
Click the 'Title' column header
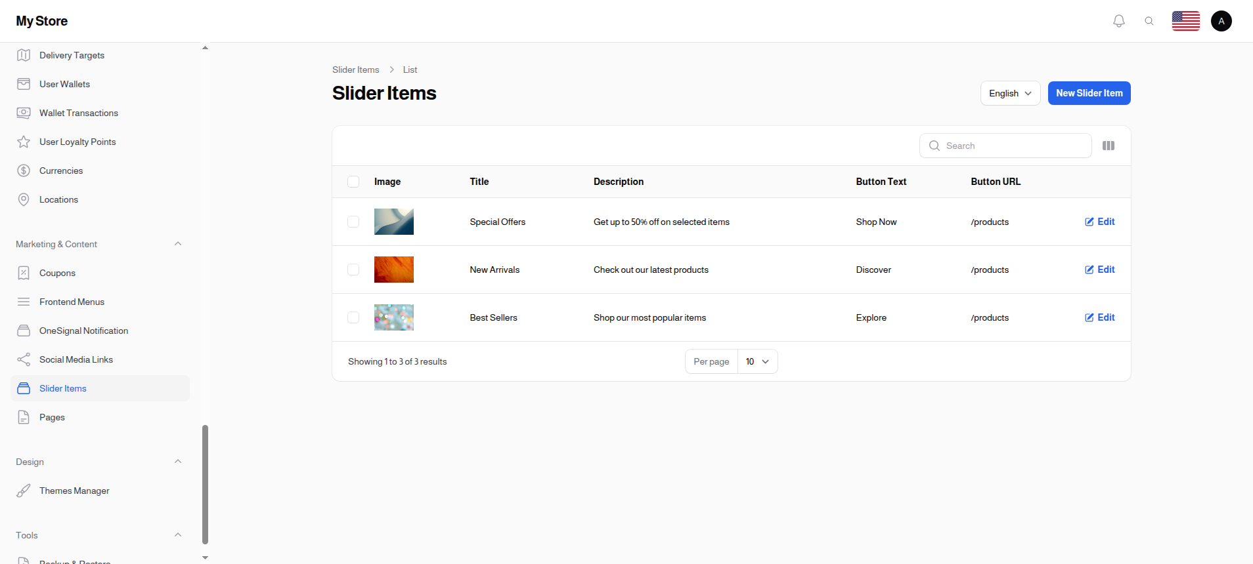pyautogui.click(x=479, y=182)
